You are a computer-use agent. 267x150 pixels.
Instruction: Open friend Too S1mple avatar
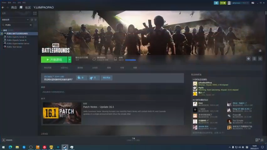click(x=229, y=121)
